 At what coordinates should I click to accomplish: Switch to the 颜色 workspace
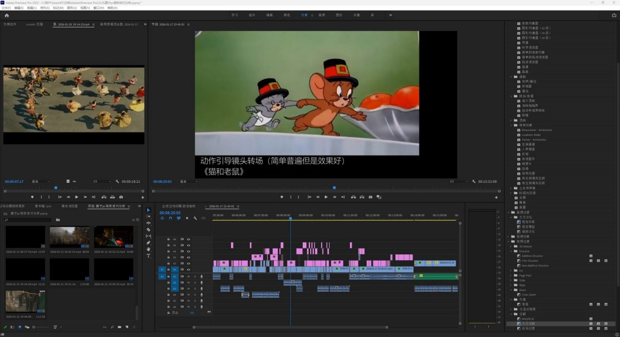287,15
